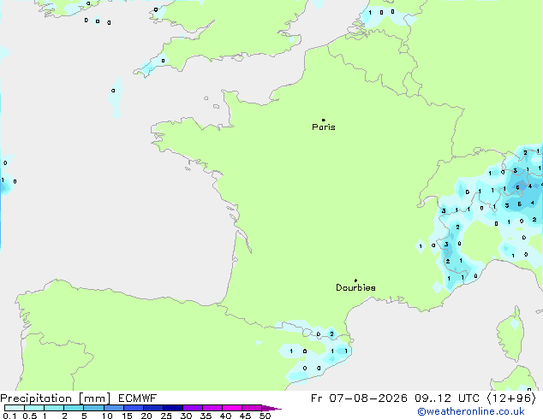Select the 2–5 mm legend color swatch
The width and height of the screenshot is (543, 419).
coord(74,408)
